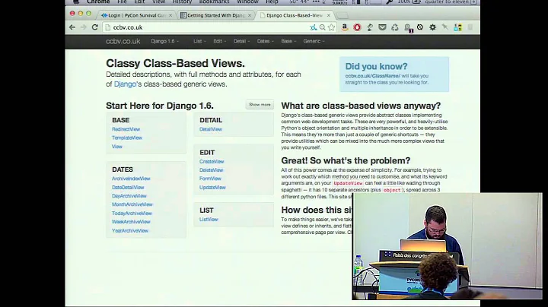Bookmark page with the star icon
The height and width of the screenshot is (307, 548).
pyautogui.click(x=331, y=27)
